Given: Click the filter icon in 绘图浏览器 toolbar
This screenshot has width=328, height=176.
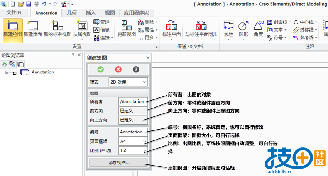Looking at the screenshot, I should [12, 64].
